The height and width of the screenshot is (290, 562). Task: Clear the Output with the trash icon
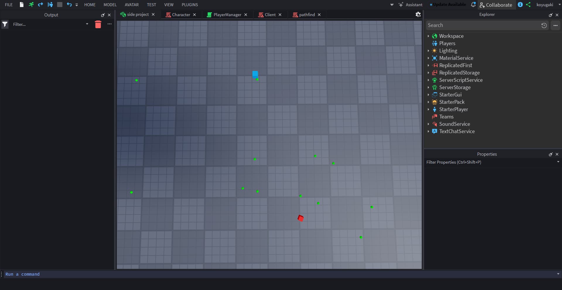[98, 24]
